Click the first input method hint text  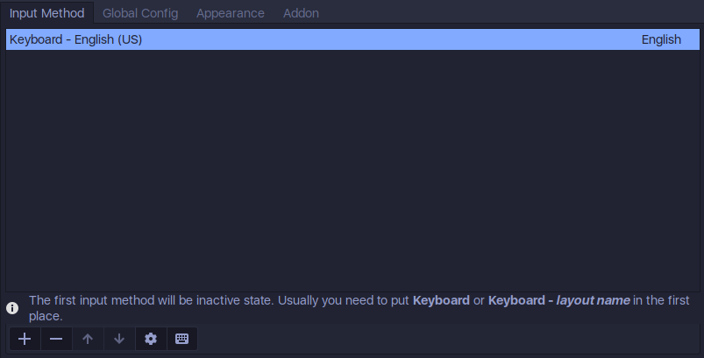click(359, 308)
